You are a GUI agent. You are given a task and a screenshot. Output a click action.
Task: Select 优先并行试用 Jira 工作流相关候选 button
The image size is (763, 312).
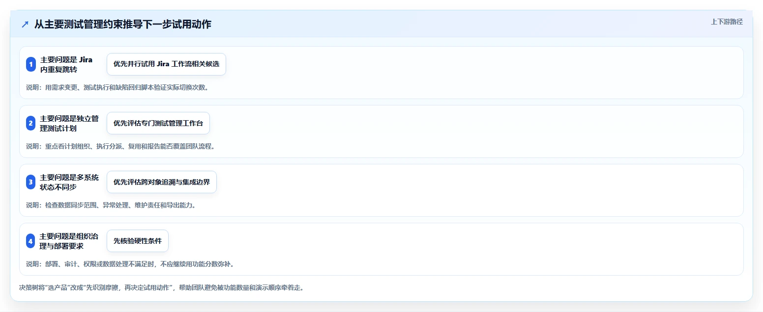tap(166, 64)
